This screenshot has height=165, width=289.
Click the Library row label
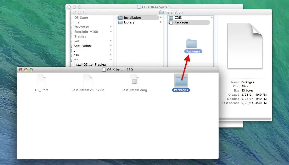point(129,22)
